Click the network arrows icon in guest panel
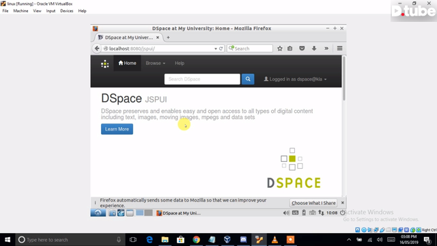The width and height of the screenshot is (437, 246). click(x=321, y=213)
